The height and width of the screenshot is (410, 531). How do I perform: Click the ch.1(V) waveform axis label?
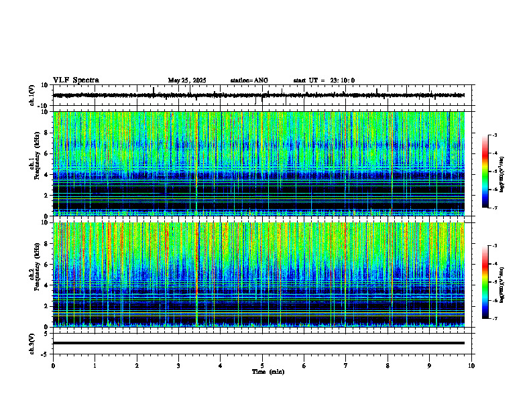32,95
